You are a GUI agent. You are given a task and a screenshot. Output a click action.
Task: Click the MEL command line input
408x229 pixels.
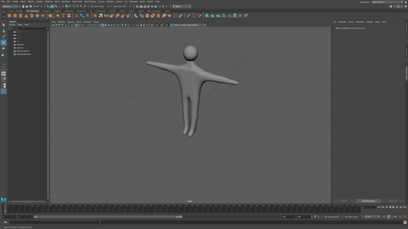tap(54, 222)
